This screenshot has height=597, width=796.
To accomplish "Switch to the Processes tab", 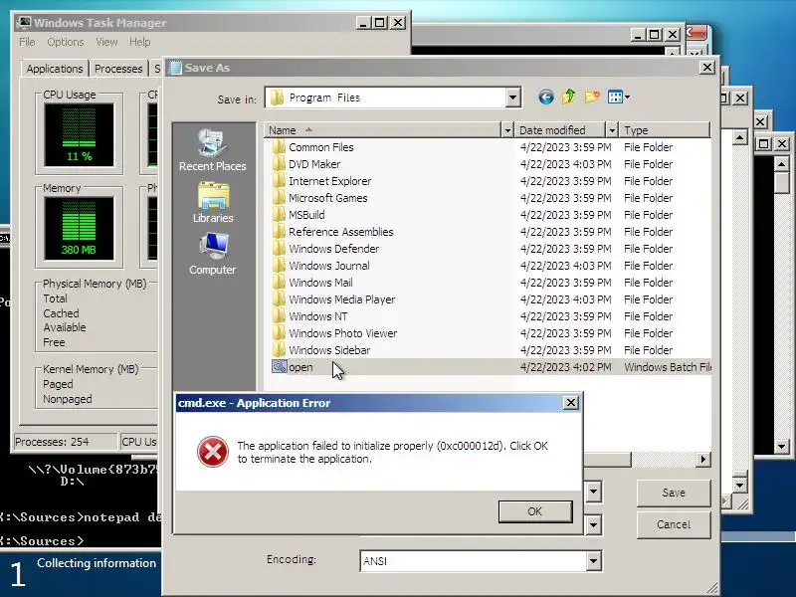I will (118, 69).
